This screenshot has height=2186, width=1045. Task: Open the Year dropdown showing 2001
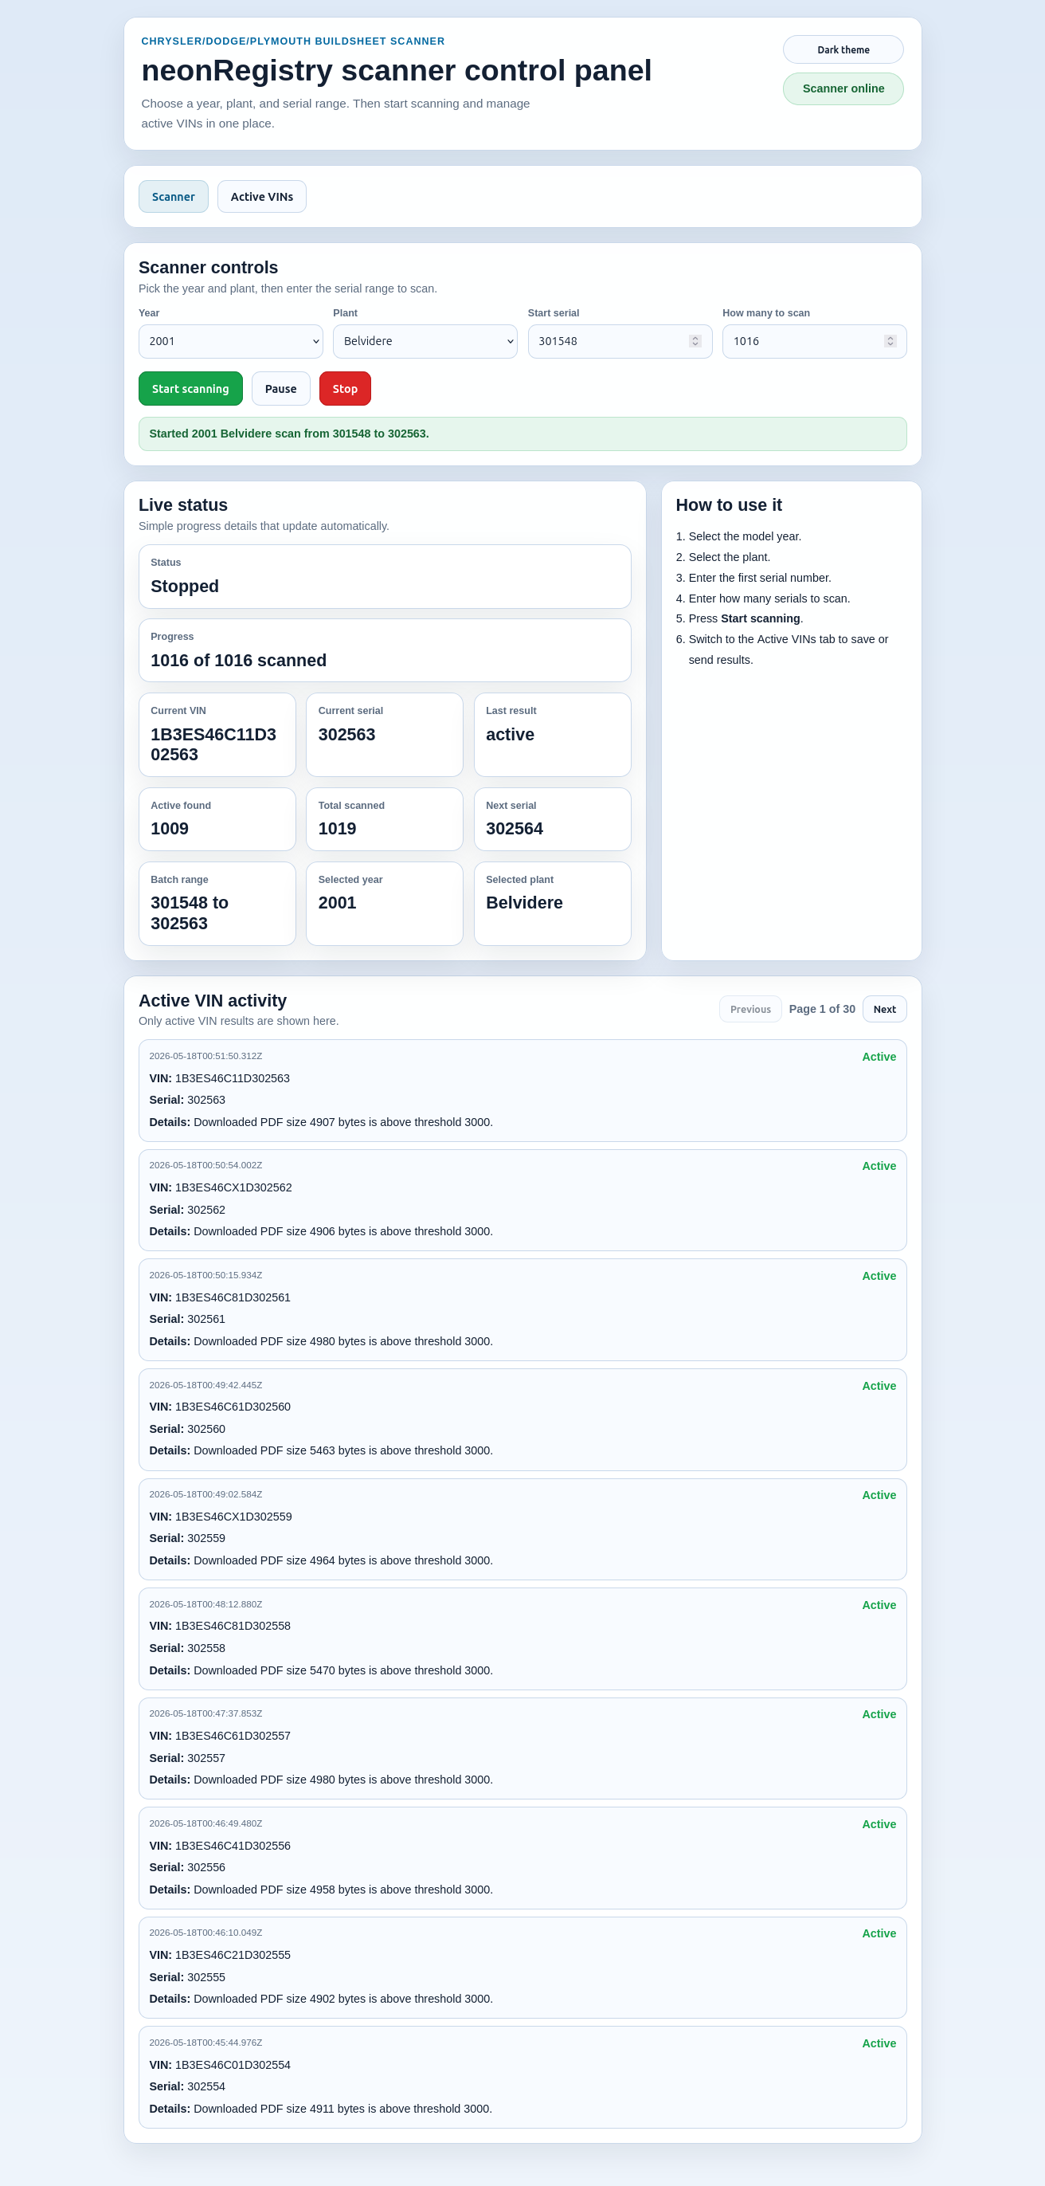[231, 341]
